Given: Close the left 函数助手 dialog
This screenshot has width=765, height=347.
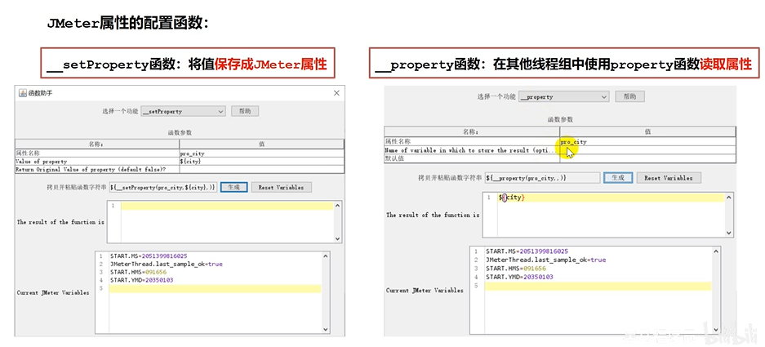Looking at the screenshot, I should (336, 93).
